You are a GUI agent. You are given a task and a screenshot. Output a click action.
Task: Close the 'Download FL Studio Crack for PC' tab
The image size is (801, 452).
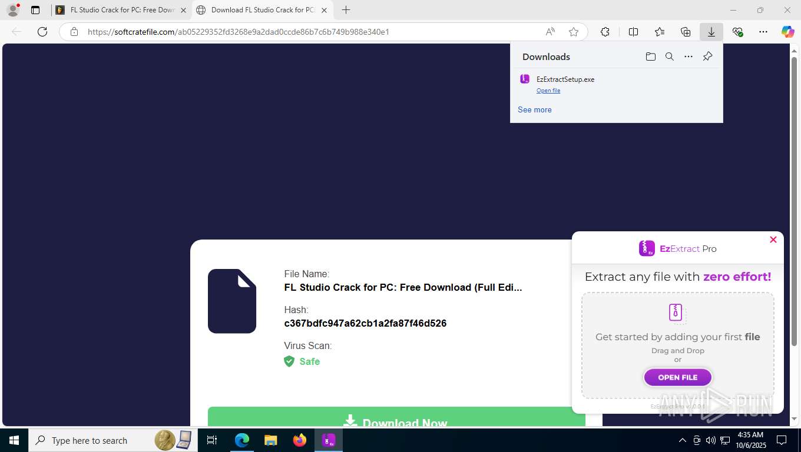[324, 10]
